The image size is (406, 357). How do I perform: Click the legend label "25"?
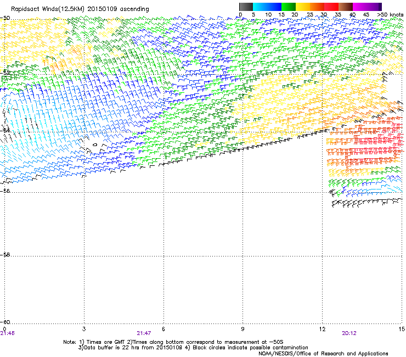[x=309, y=15]
